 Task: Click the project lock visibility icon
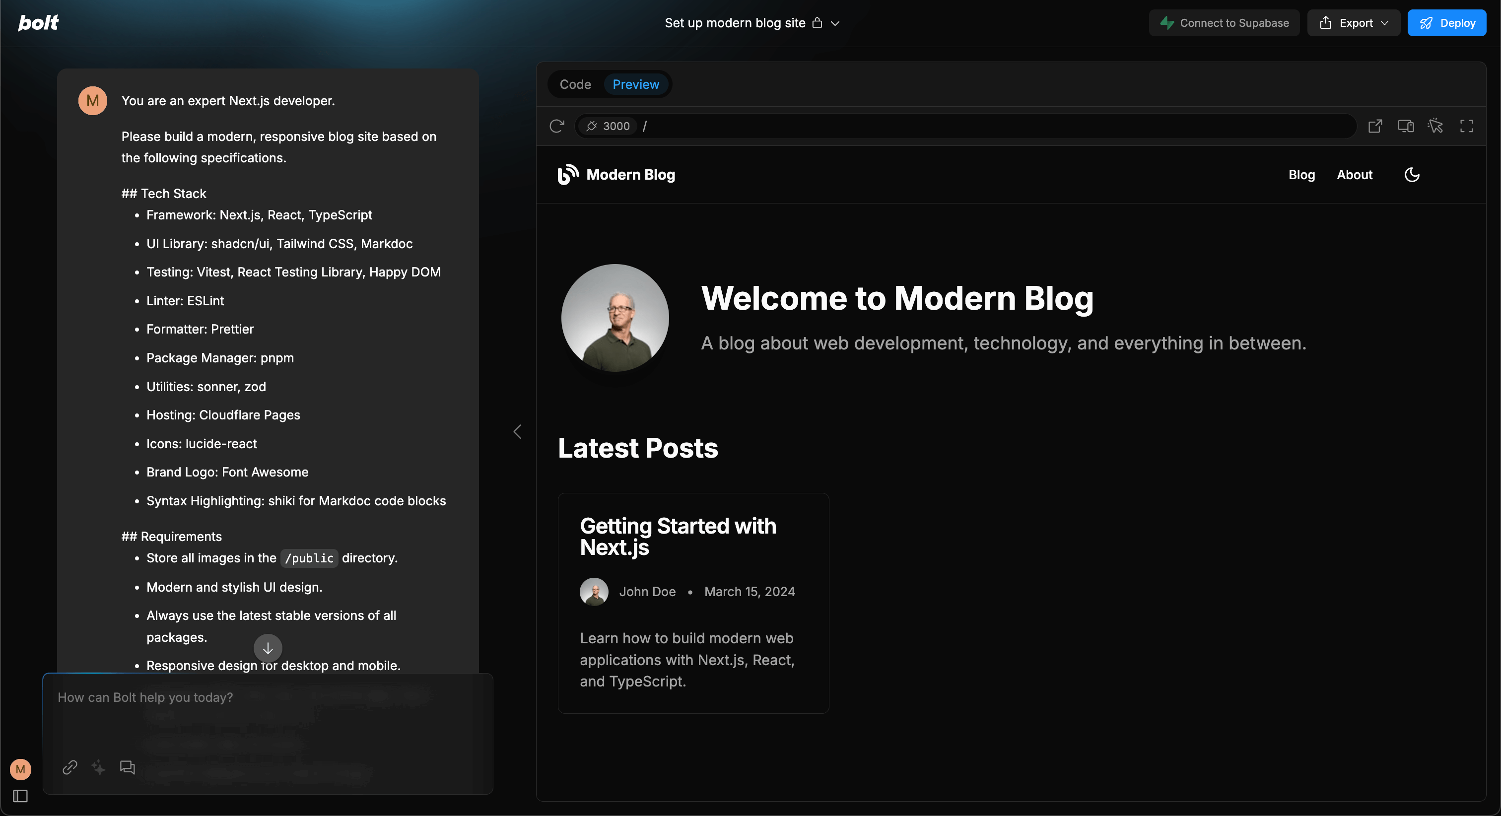click(x=818, y=23)
